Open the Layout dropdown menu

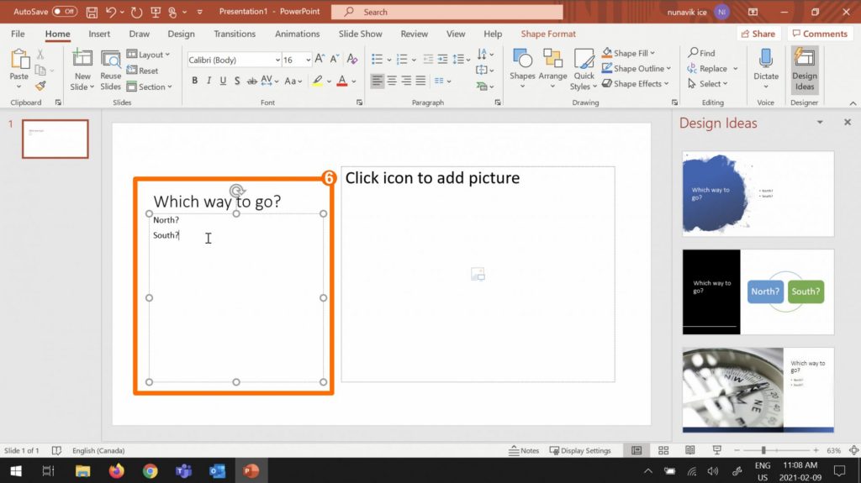(149, 55)
